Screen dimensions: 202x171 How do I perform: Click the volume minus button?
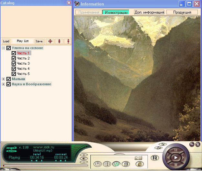click(84, 162)
